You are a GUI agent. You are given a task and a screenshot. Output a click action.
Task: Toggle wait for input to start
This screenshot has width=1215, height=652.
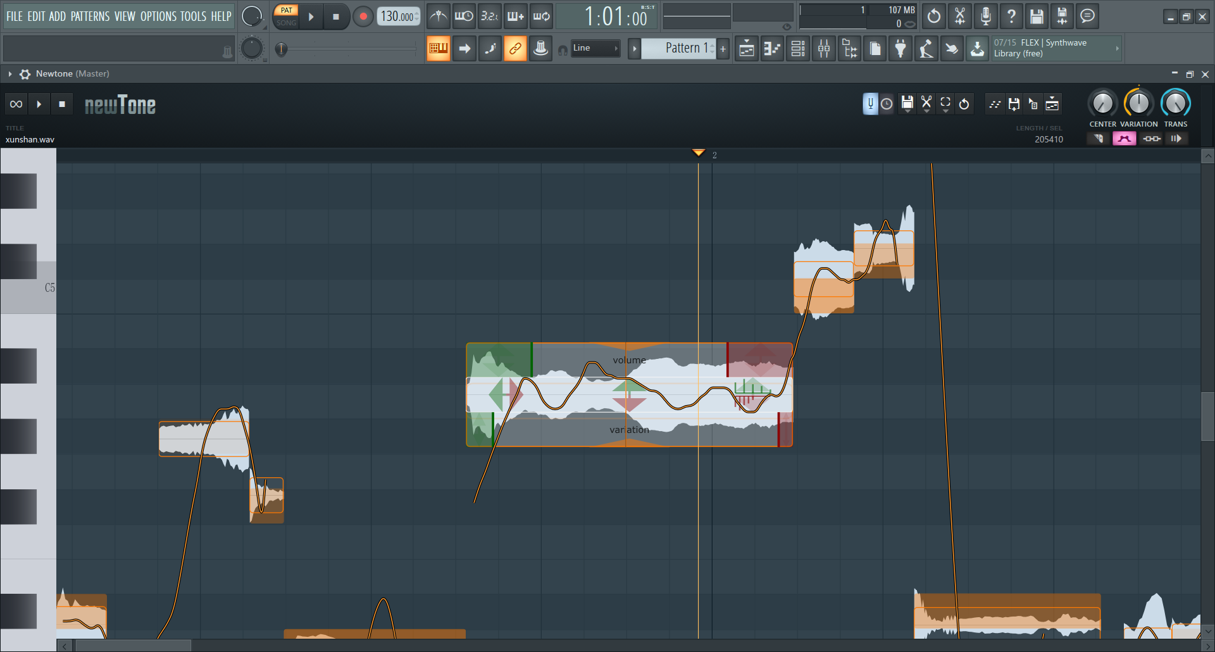pyautogui.click(x=464, y=16)
